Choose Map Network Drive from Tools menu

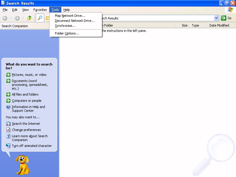76,16
